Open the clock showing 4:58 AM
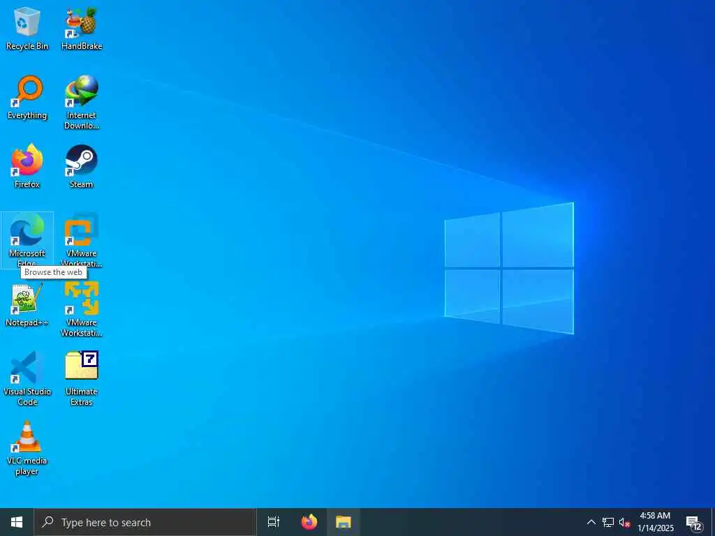Screen dimensions: 715x536 pos(655,522)
